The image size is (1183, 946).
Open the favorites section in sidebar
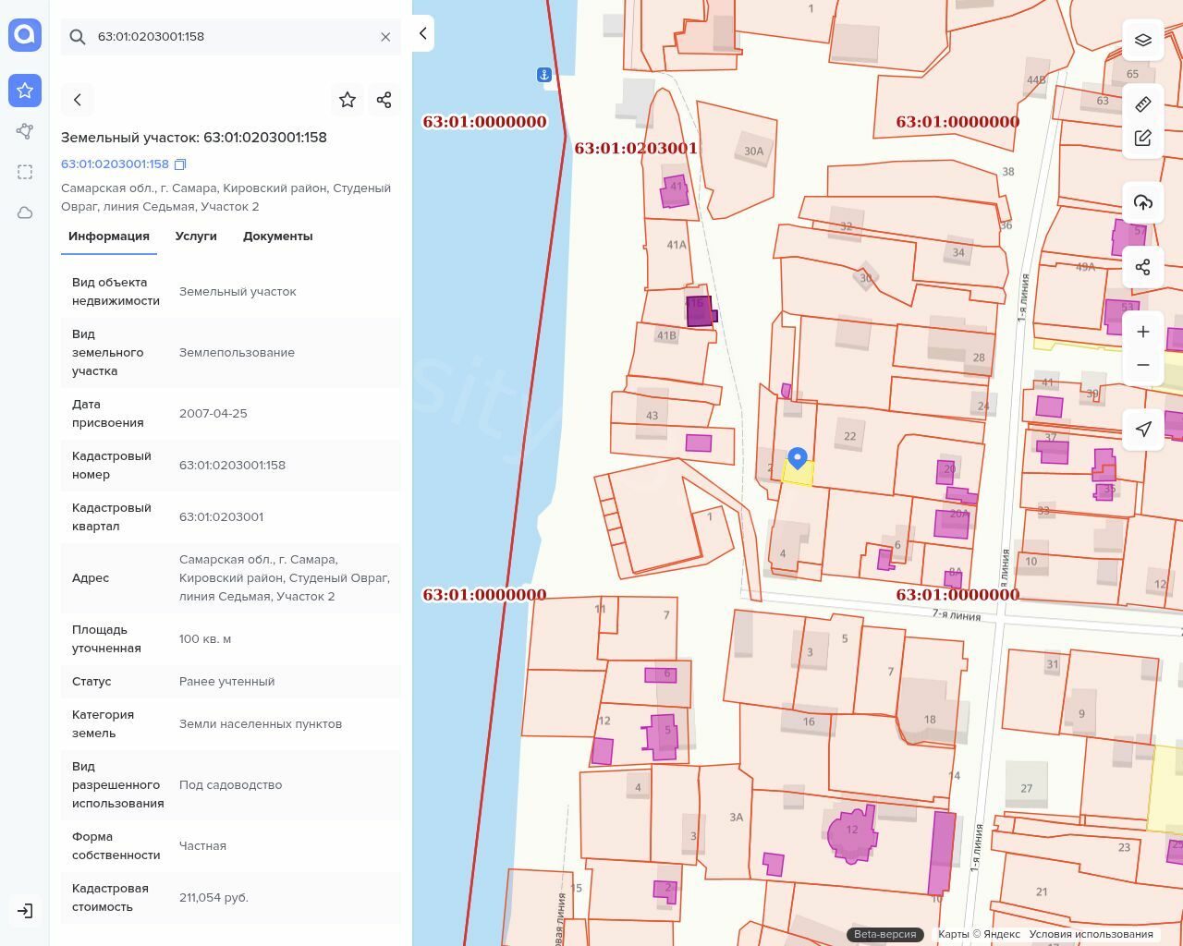tap(25, 91)
